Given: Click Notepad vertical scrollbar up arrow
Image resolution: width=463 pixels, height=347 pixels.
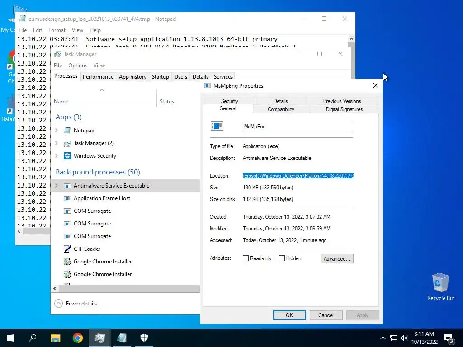Looking at the screenshot, I should tap(351, 39).
